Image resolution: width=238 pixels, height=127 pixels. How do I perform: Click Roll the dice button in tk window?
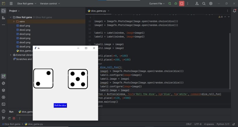click(x=60, y=105)
